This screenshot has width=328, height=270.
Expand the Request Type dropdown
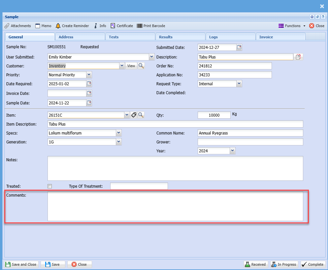[239, 84]
